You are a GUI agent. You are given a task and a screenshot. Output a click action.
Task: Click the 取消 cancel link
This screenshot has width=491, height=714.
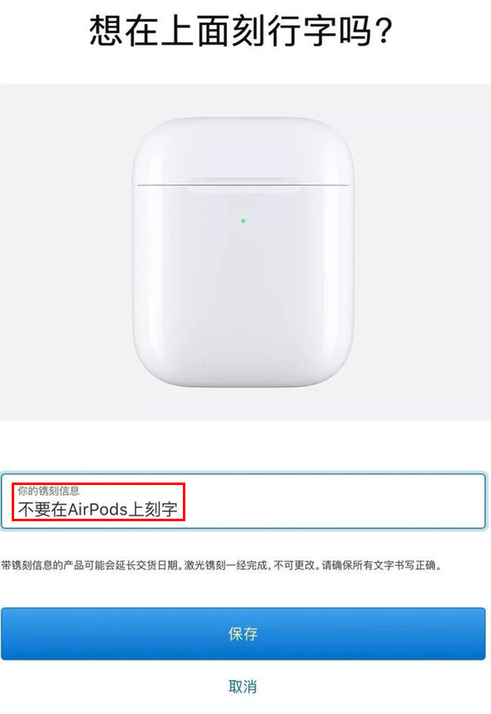pos(242,686)
